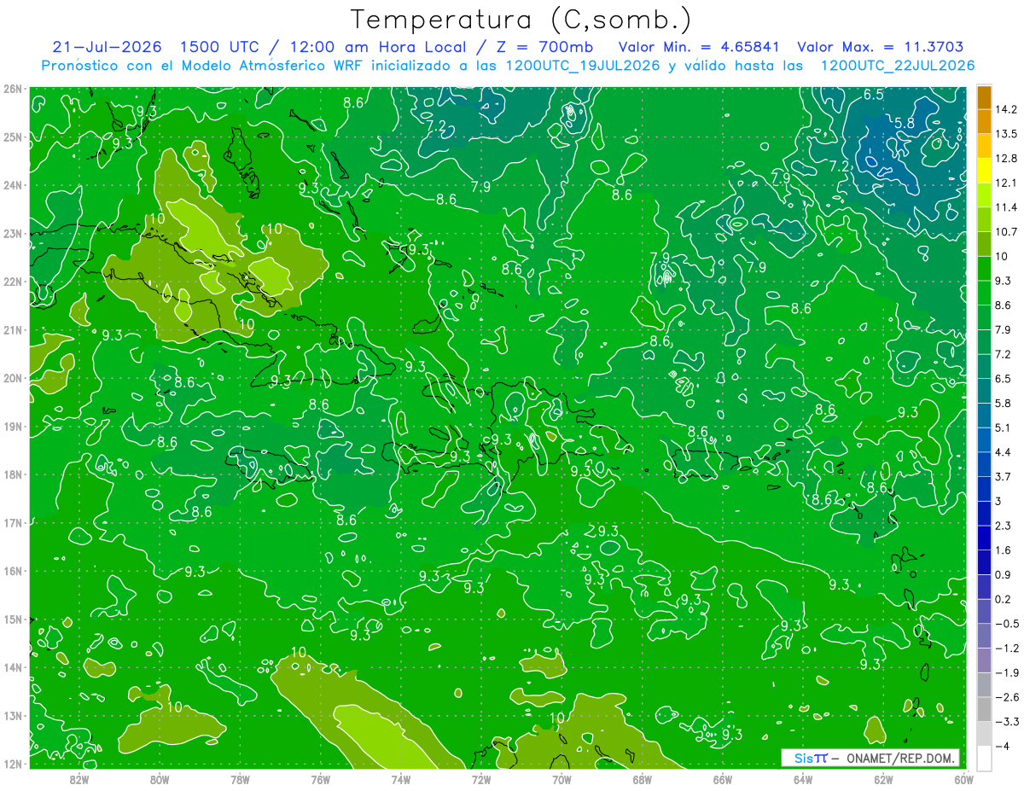Screen dimensions: 1024x791
Task: Click the 'SisTT - ONAMET/REP.DOM.' credit box
Action: pyautogui.click(x=870, y=758)
